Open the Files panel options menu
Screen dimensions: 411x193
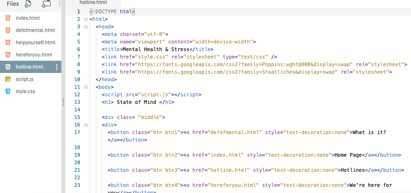60,4
